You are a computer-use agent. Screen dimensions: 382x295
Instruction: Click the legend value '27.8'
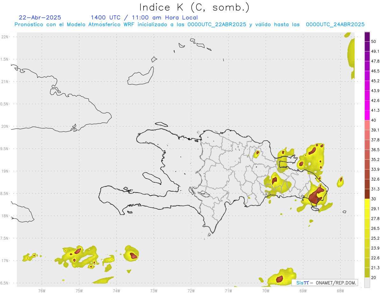(x=375, y=219)
